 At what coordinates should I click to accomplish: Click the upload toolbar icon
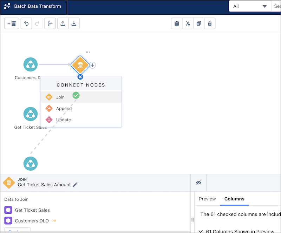pos(63,23)
